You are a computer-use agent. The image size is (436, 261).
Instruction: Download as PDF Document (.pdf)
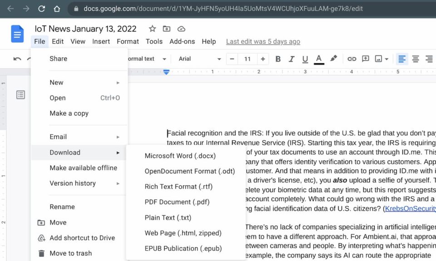pos(186,202)
